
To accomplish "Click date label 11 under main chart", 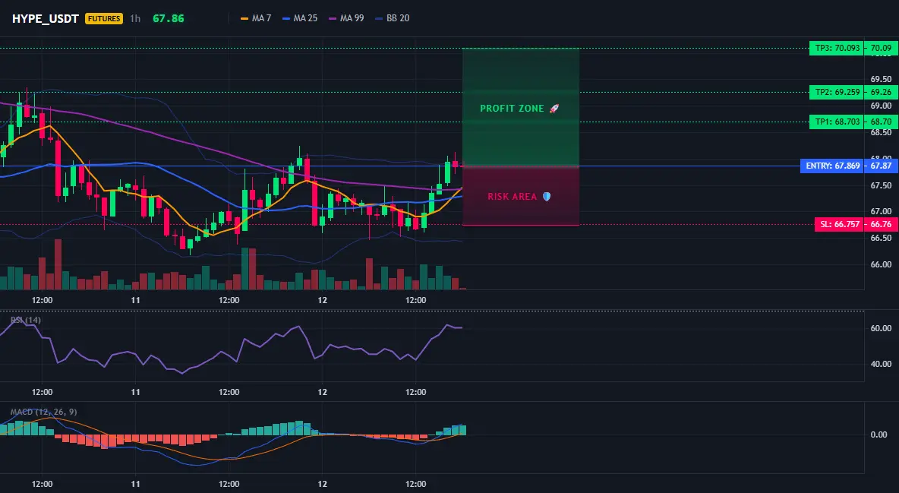I will pyautogui.click(x=135, y=300).
